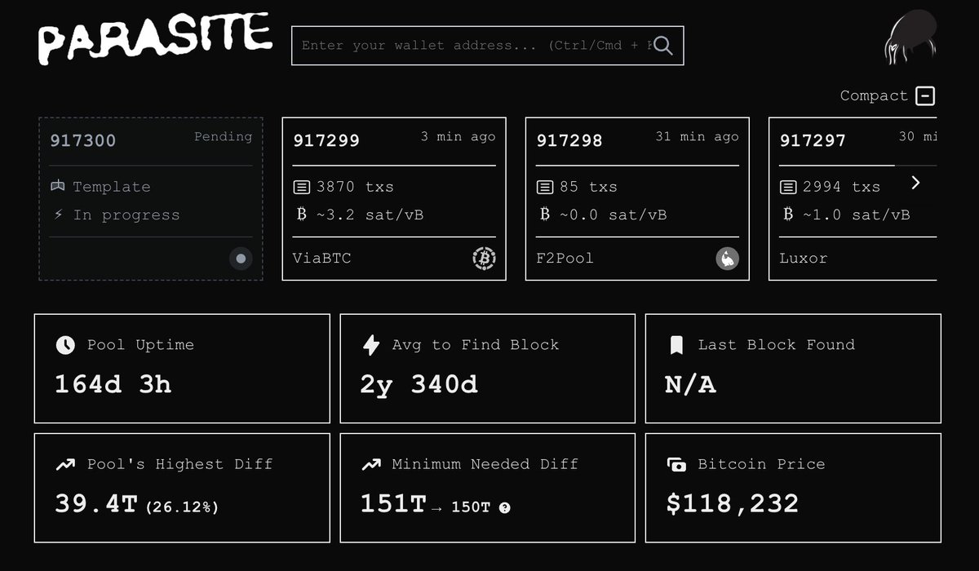Open the tick profile avatar
This screenshot has width=979, height=571.
(910, 38)
